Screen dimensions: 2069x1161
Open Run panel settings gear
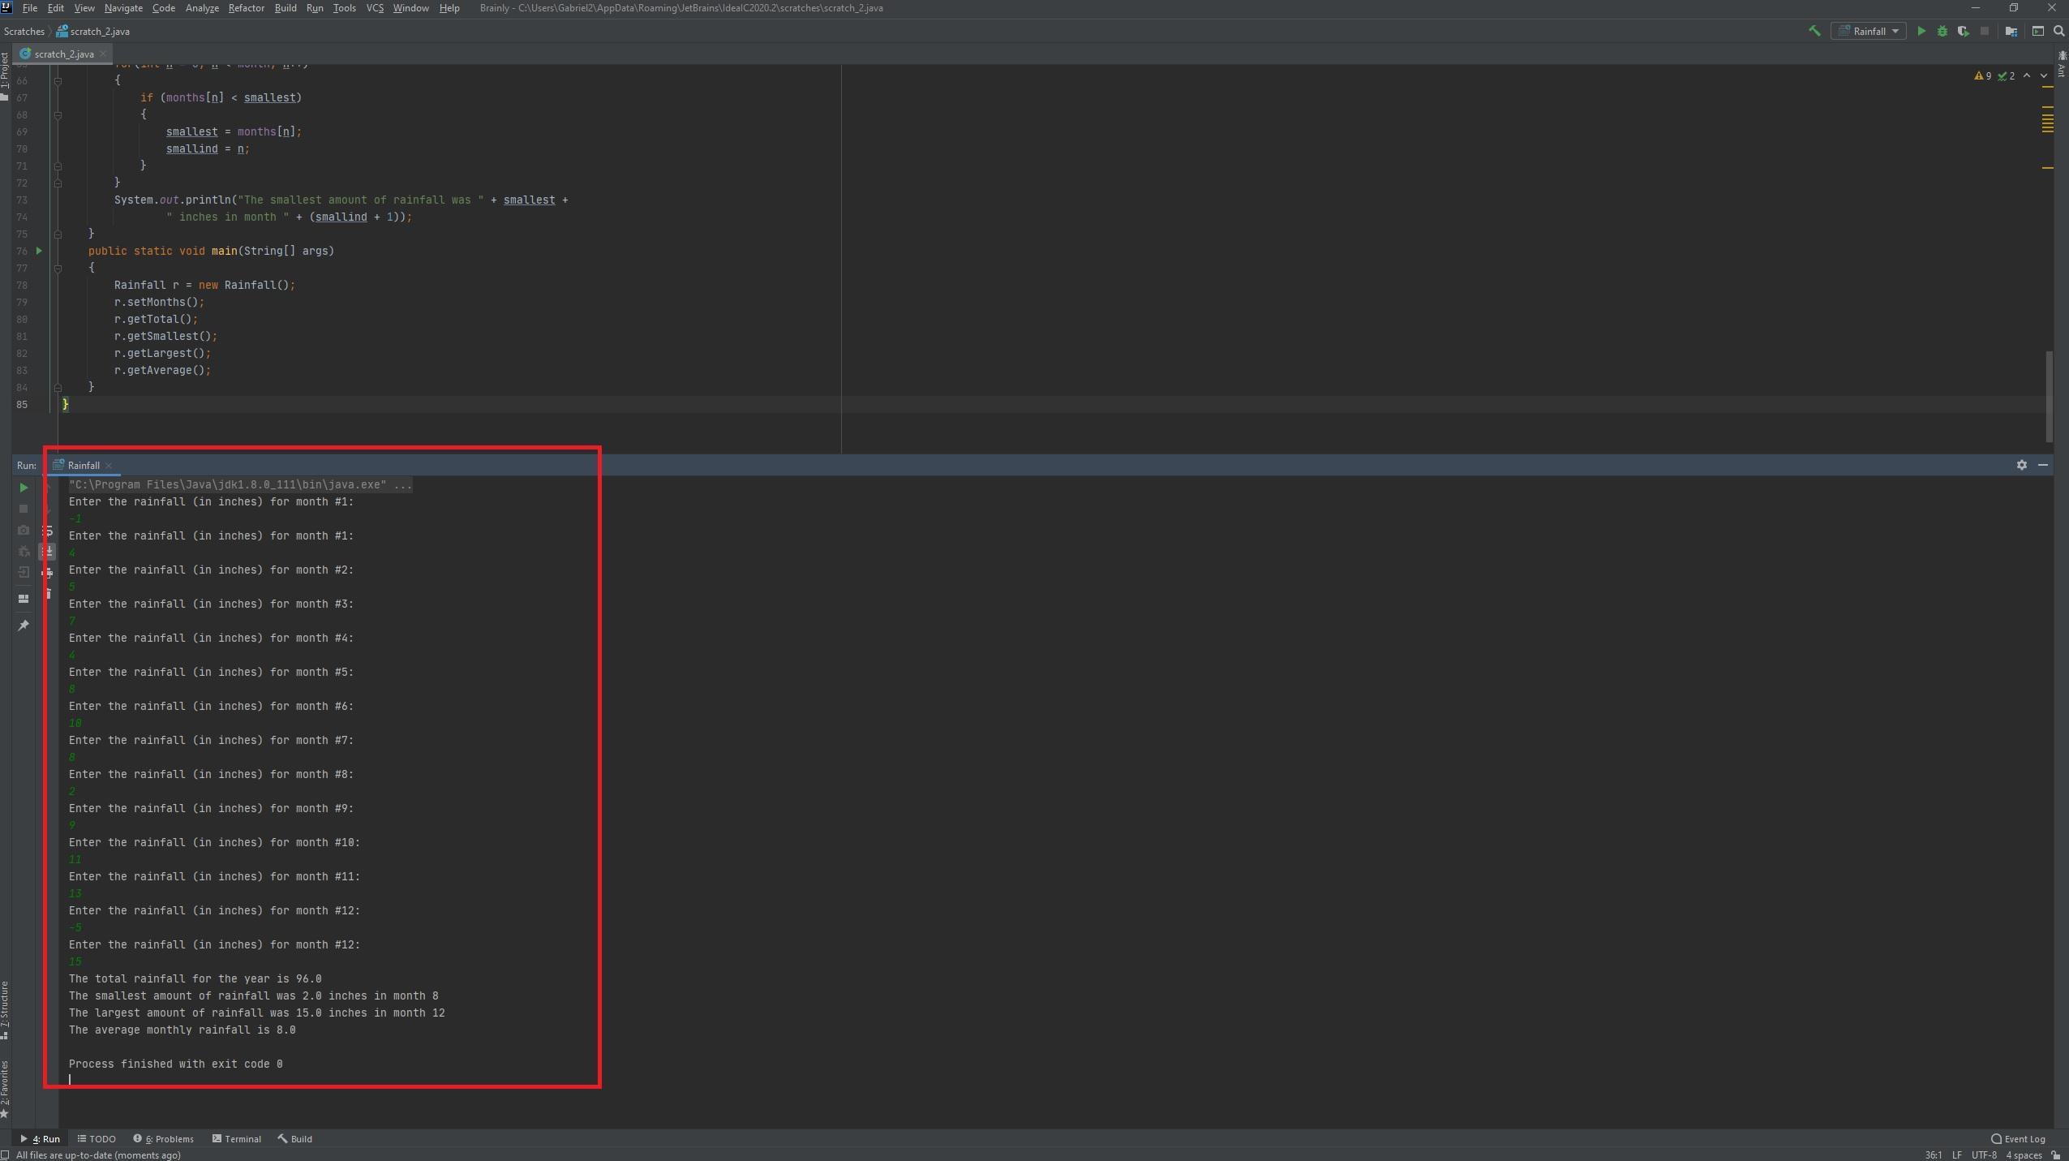coord(2021,465)
